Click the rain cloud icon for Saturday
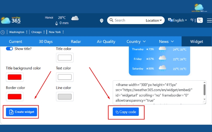 point(162,68)
